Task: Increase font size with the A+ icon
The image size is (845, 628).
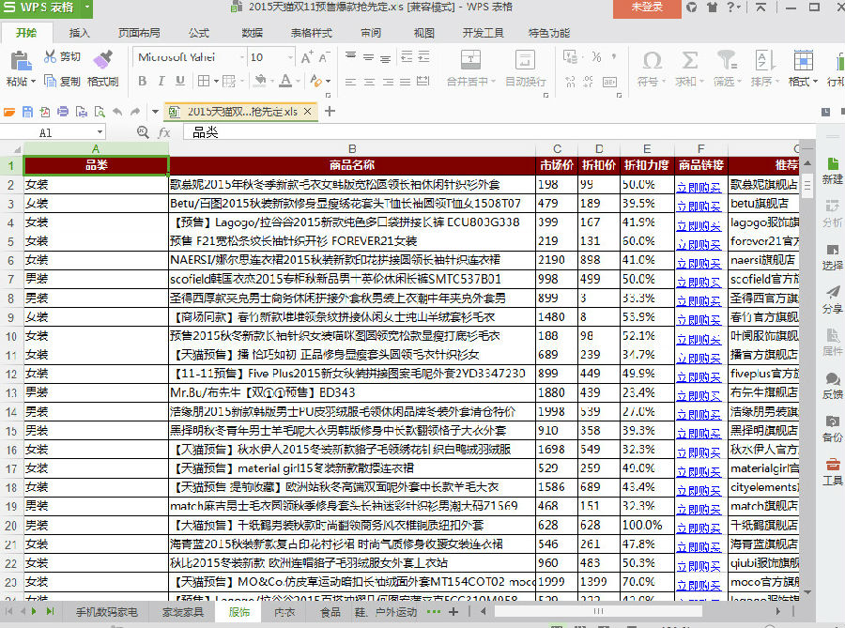Action: [306, 57]
